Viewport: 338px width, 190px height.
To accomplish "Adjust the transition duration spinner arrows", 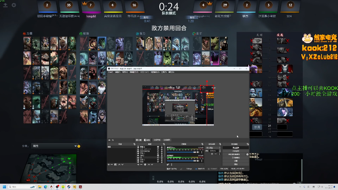I will pos(220,151).
